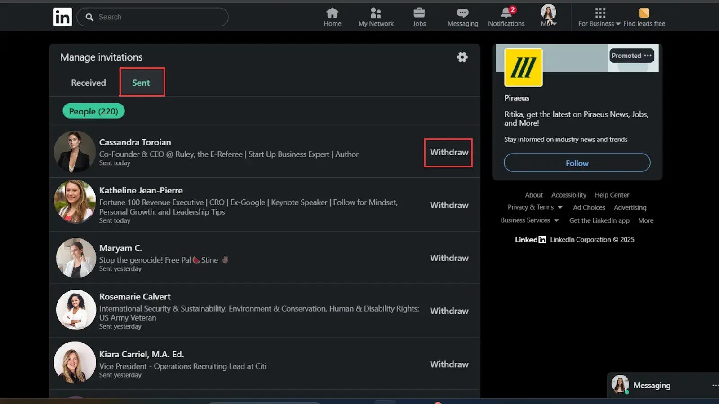Expand Business Services footer dropdown
The image size is (719, 404).
pos(529,220)
